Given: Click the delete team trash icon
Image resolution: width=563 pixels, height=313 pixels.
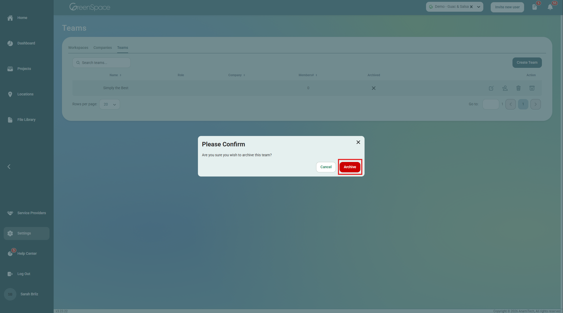Looking at the screenshot, I should pos(518,88).
